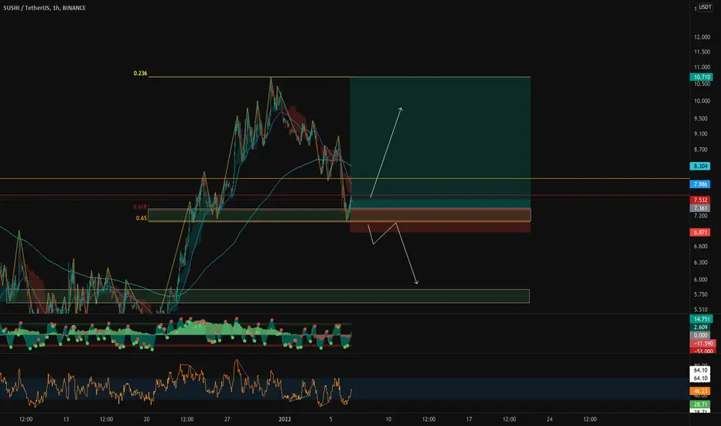Select the blue 7.886 price label
This screenshot has height=426, width=721.
point(700,184)
